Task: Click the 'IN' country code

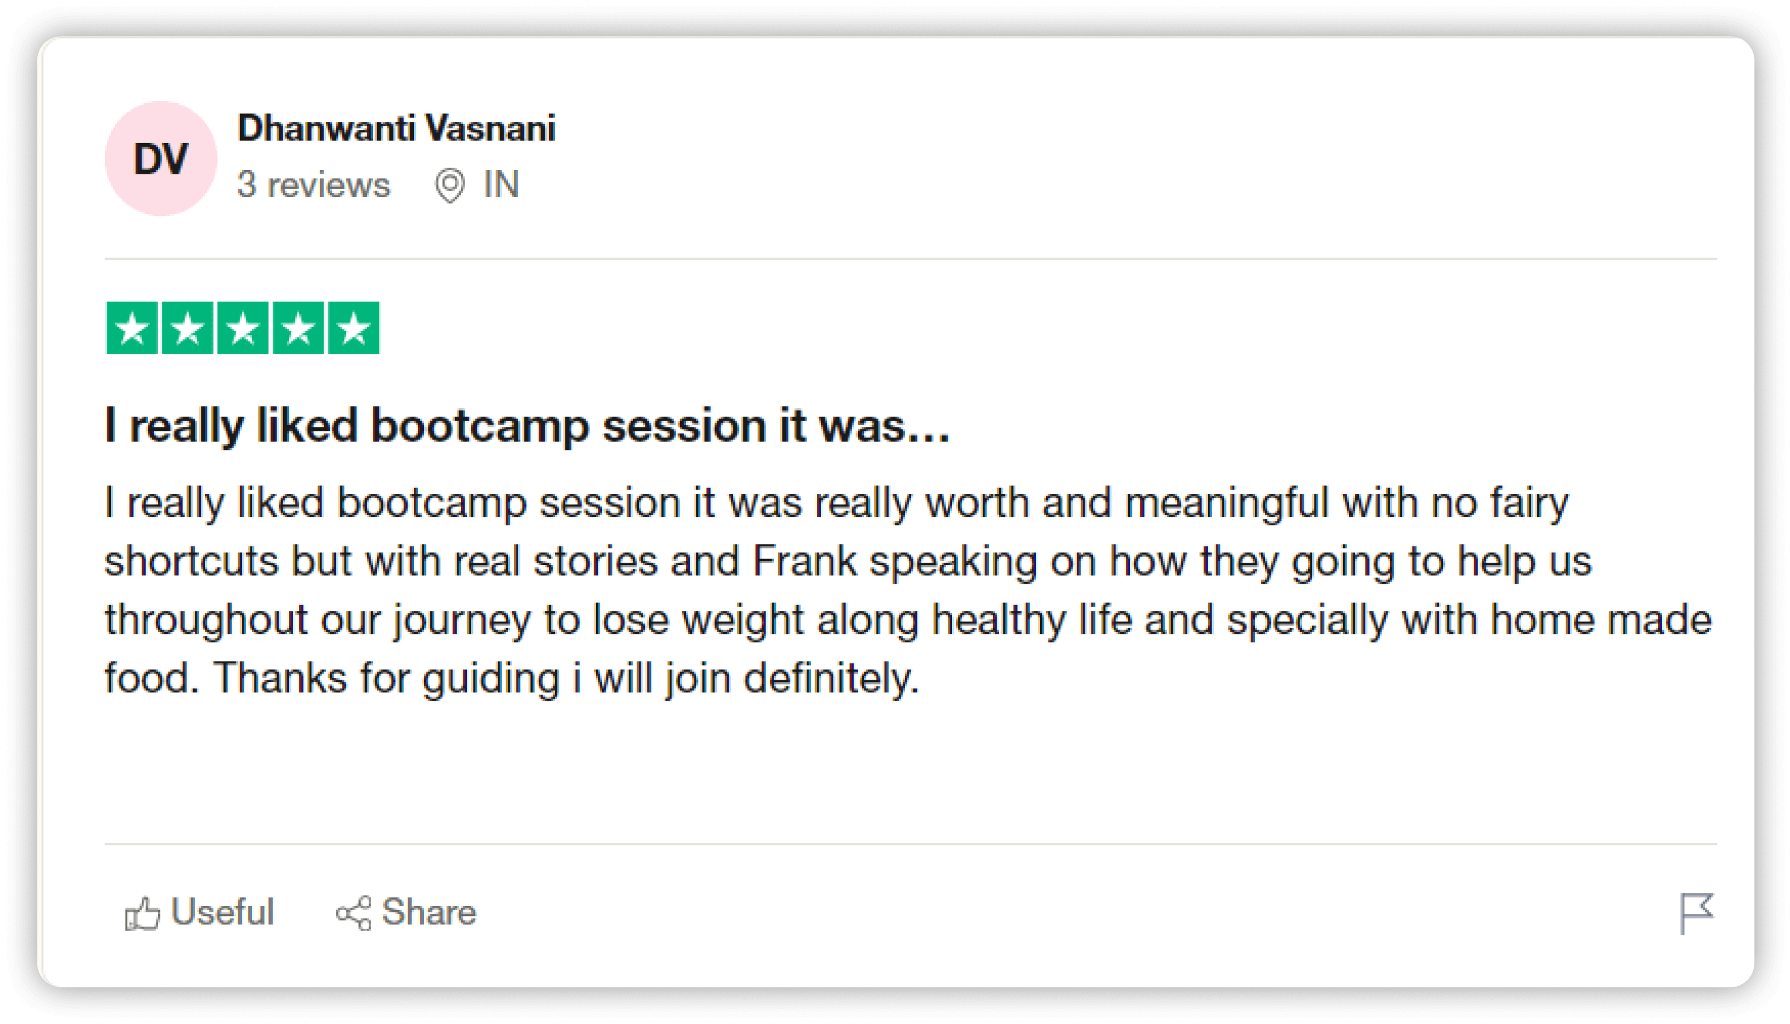Action: [x=501, y=185]
